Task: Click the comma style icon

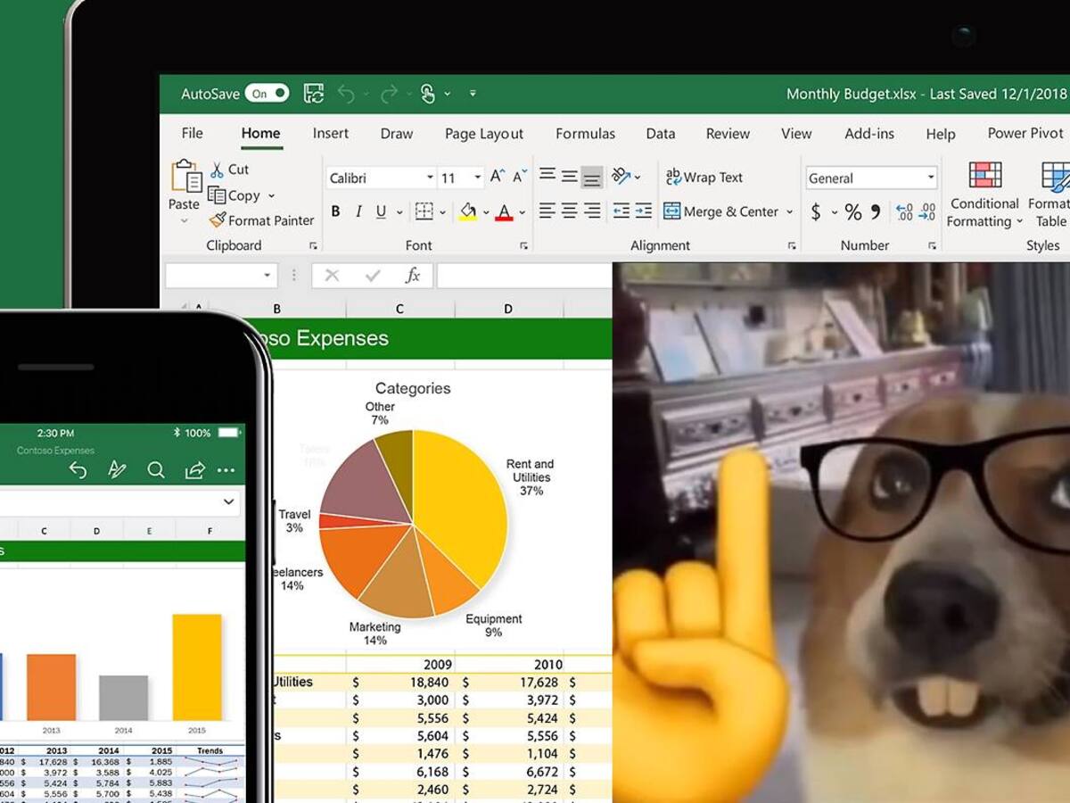Action: tap(877, 211)
